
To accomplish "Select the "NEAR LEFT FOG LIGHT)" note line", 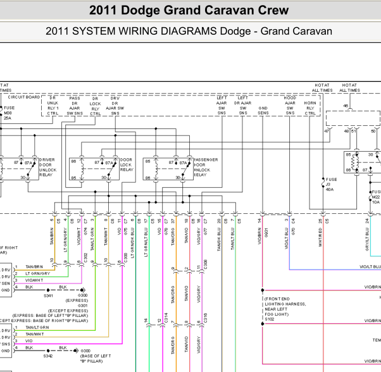I will coord(277,312).
